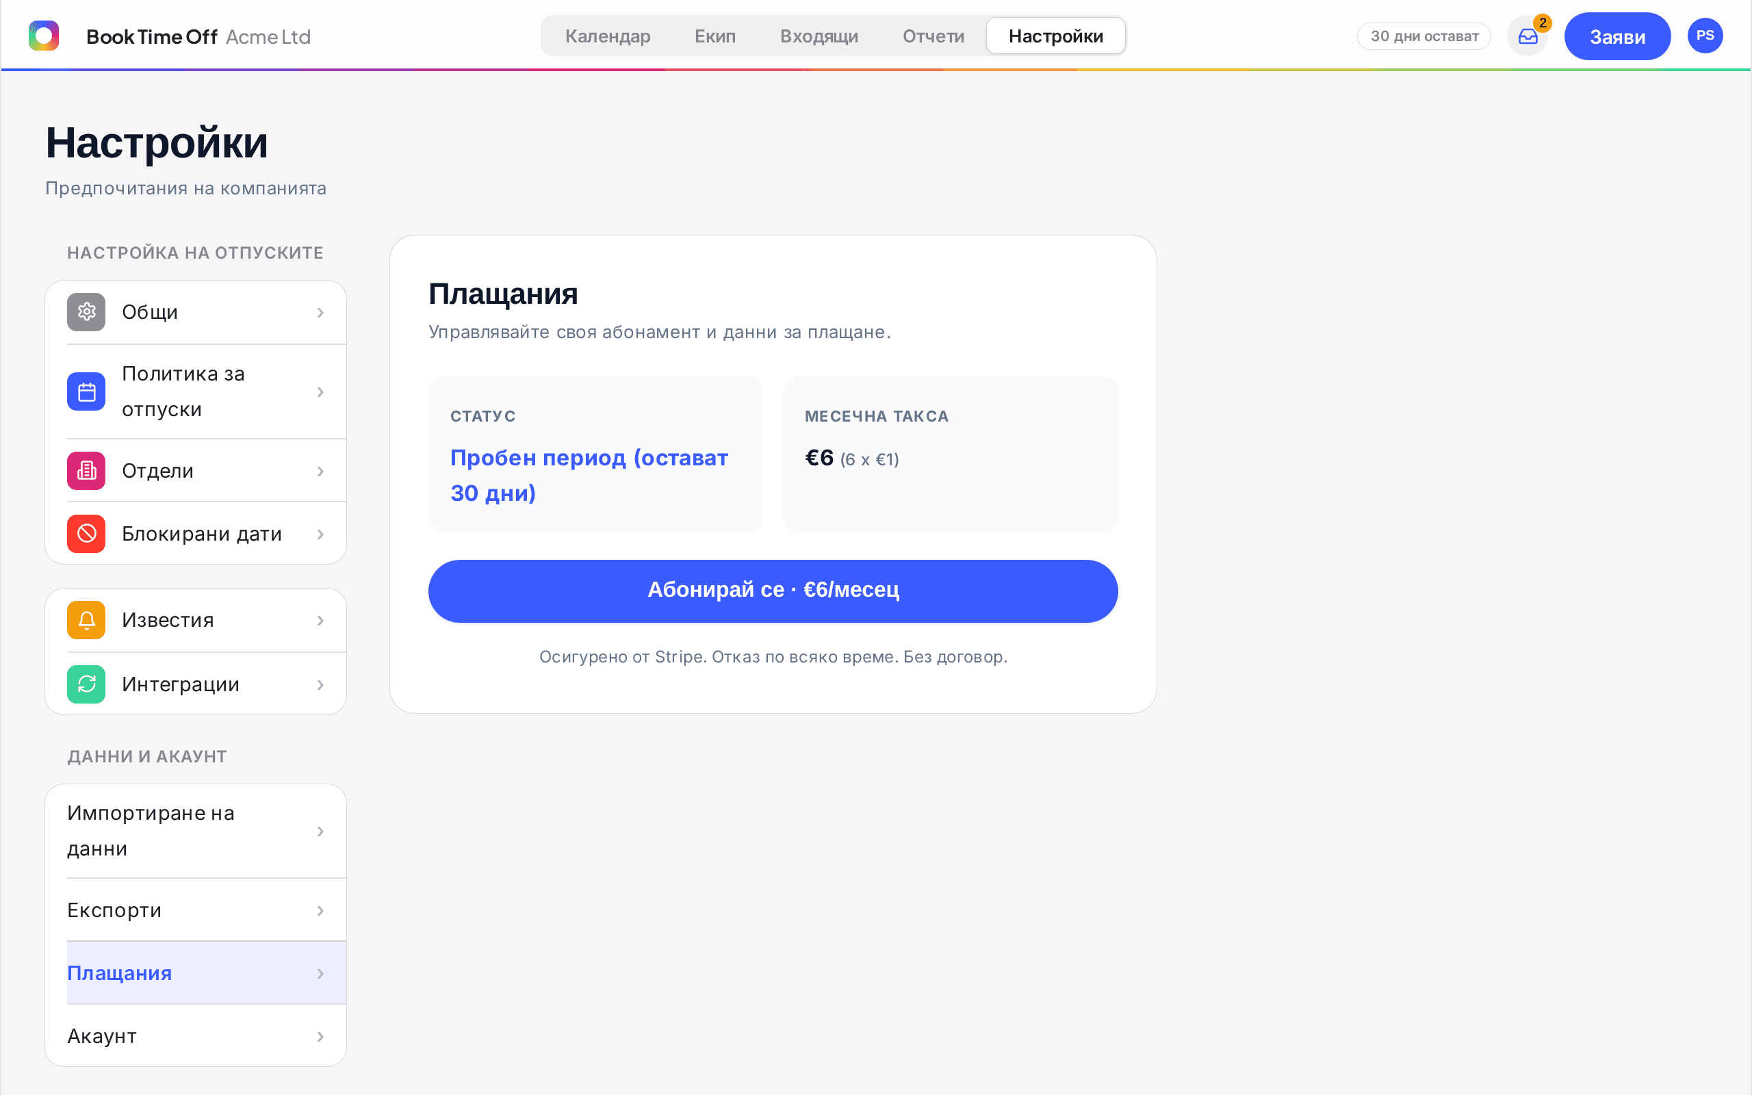Screen dimensions: 1752x1095
Task: Click the building icon for Отдели
Action: pyautogui.click(x=86, y=471)
